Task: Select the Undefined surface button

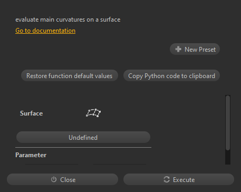Action: pos(83,137)
